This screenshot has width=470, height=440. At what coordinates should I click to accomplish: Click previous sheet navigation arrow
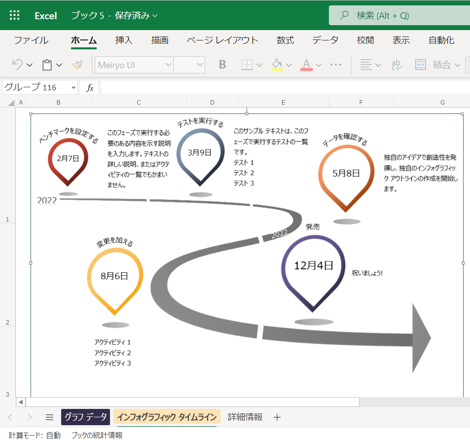click(10, 417)
